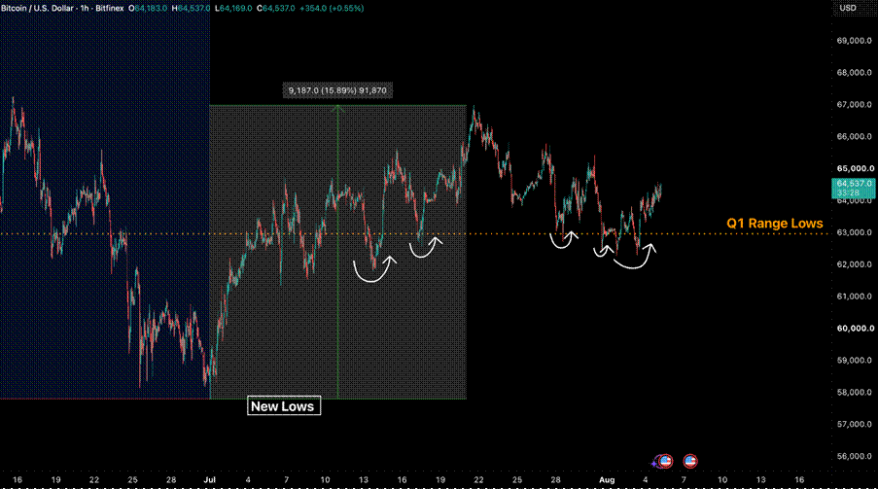Click the open value O64,183.0
The height and width of the screenshot is (489, 878).
click(x=148, y=9)
